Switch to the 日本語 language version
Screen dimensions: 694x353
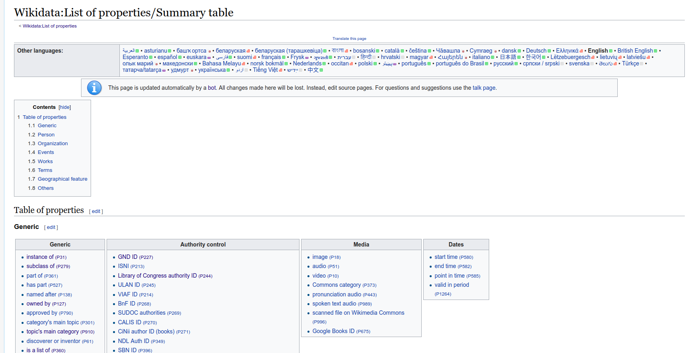point(508,57)
